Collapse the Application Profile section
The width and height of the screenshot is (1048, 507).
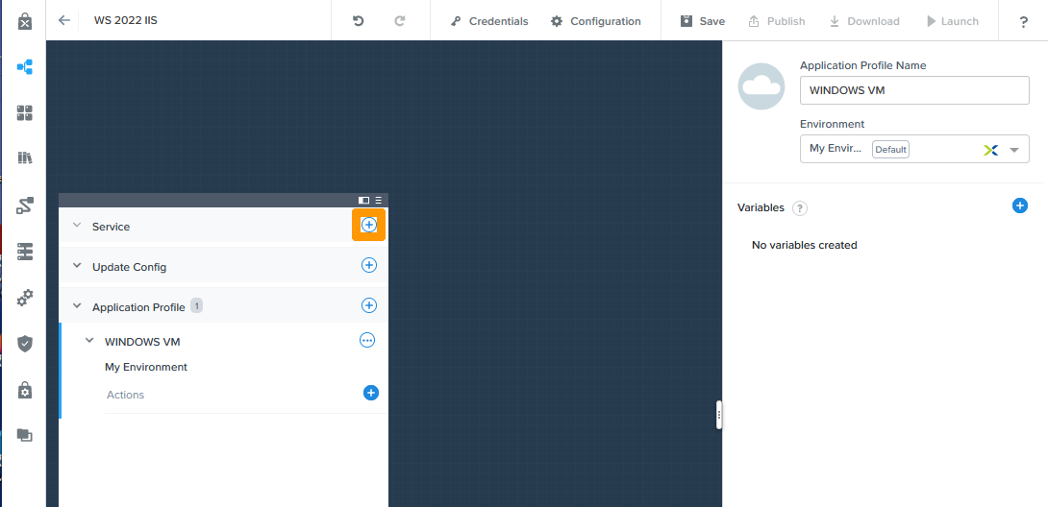pyautogui.click(x=77, y=306)
